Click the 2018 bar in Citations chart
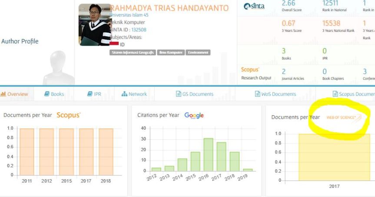The width and height of the screenshot is (375, 197). (x=234, y=162)
